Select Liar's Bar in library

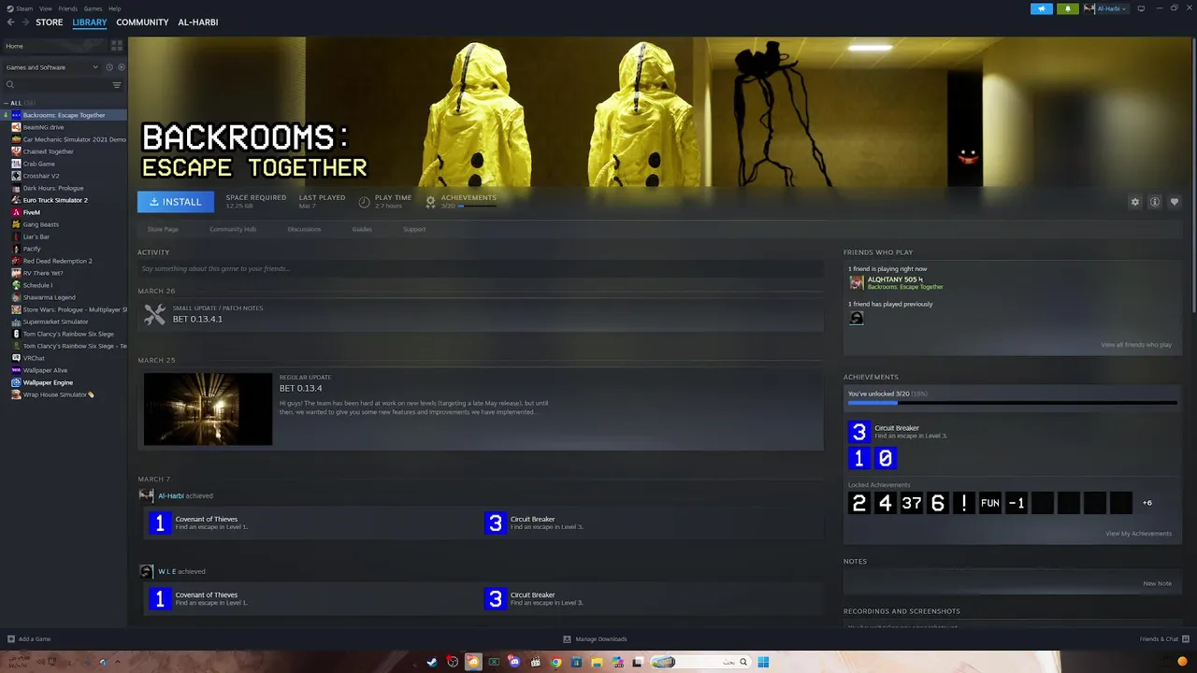[36, 236]
